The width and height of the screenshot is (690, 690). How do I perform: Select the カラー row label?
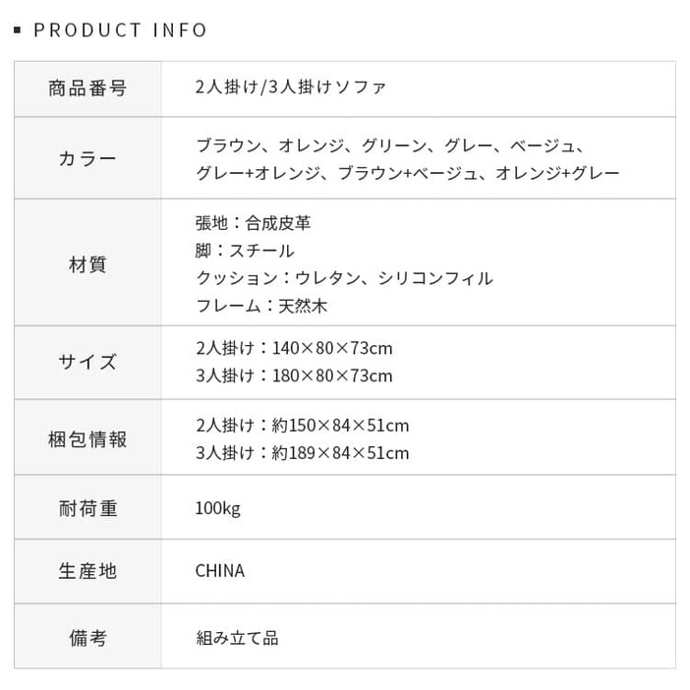(x=87, y=159)
